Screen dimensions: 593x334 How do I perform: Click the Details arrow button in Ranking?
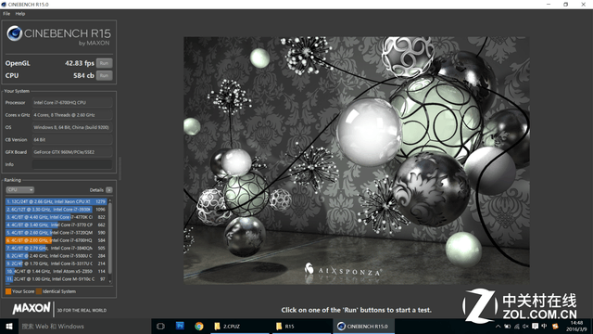[x=109, y=189]
